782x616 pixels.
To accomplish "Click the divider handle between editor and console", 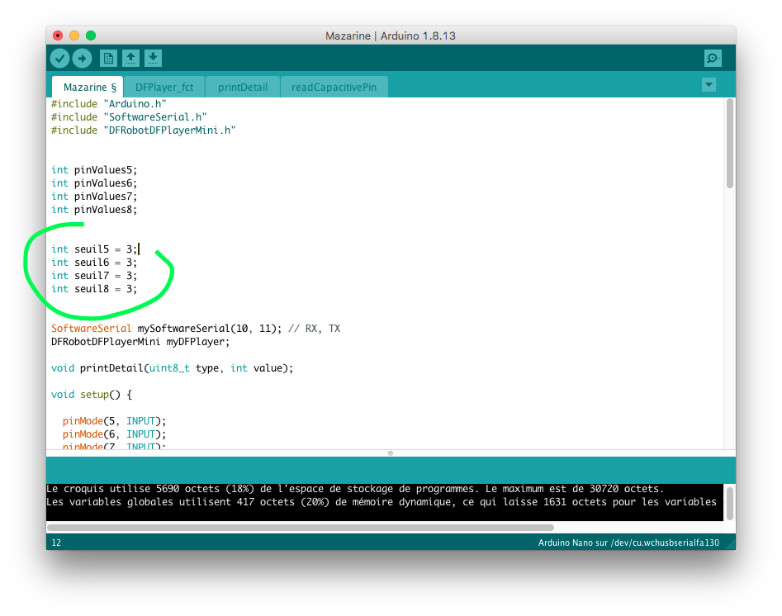I will coord(391,453).
